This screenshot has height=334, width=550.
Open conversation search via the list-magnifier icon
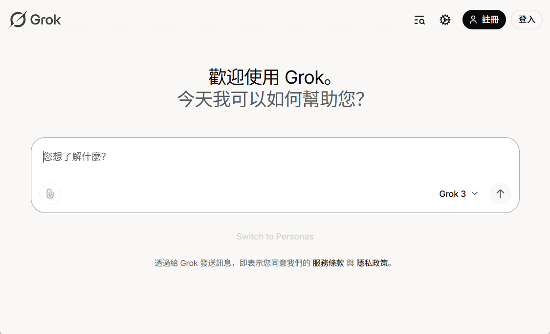click(x=419, y=20)
